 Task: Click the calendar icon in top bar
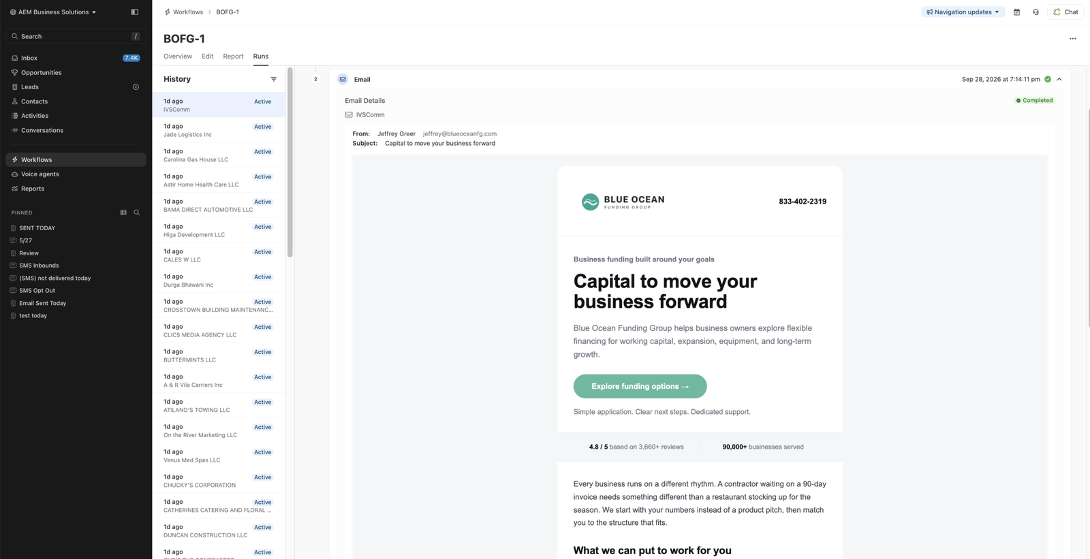[1016, 12]
